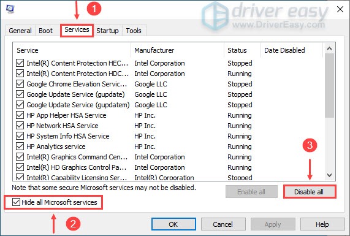This screenshot has width=350, height=236.
Task: Sort the list by the Status column header
Action: pyautogui.click(x=242, y=50)
